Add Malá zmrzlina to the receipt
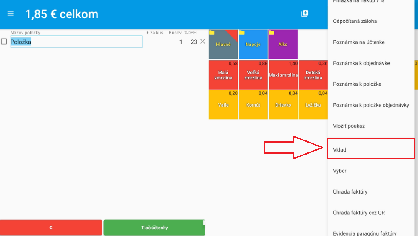 pos(223,75)
